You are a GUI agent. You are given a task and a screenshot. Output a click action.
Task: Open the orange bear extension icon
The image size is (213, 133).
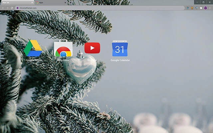pyautogui.click(x=192, y=8)
